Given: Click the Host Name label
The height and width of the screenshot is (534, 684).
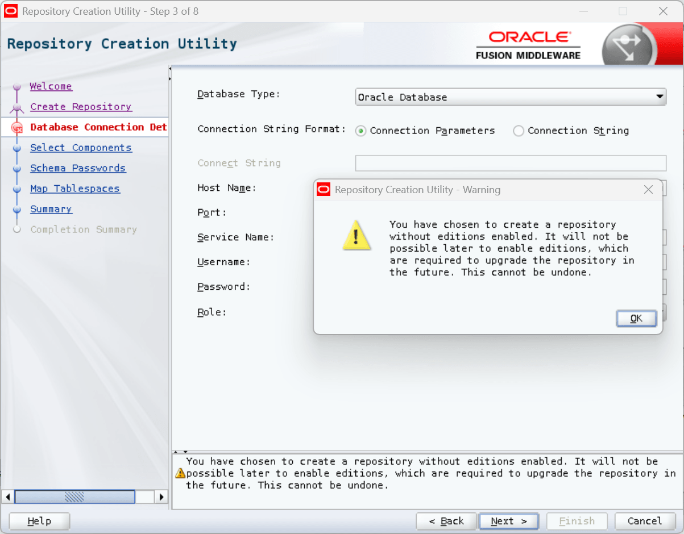Looking at the screenshot, I should tap(226, 188).
